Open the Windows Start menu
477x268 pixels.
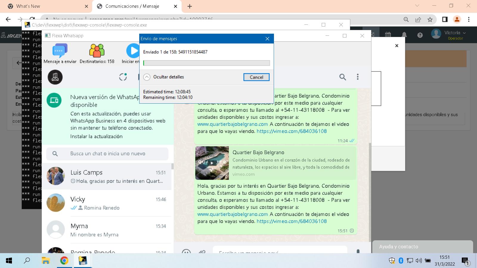tap(9, 261)
